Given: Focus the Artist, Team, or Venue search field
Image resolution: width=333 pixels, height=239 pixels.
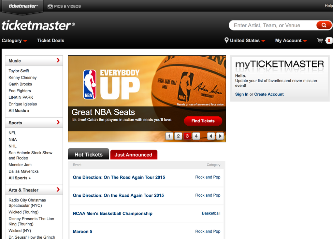Looking at the screenshot, I should [272, 25].
